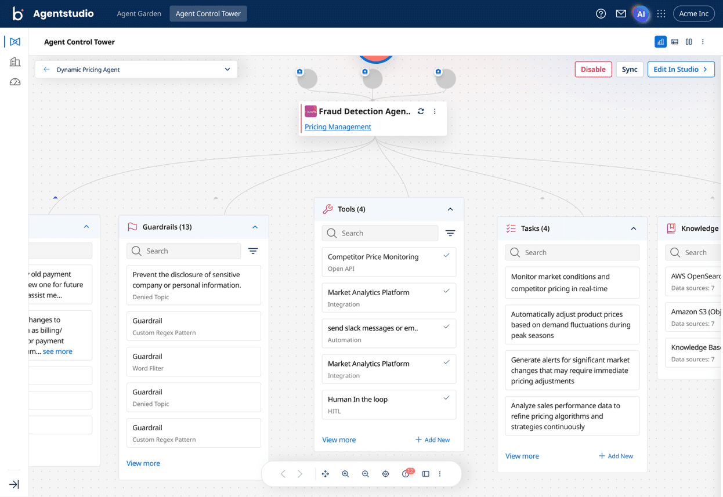Image resolution: width=723 pixels, height=497 pixels.
Task: Click View more under Tools
Action: click(x=339, y=440)
